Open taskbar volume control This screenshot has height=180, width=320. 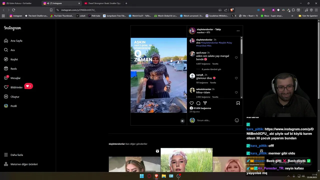click(303, 176)
